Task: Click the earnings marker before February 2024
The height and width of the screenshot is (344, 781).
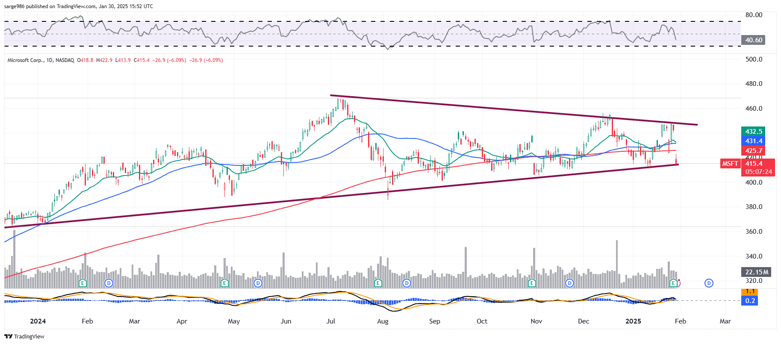Action: 83,283
